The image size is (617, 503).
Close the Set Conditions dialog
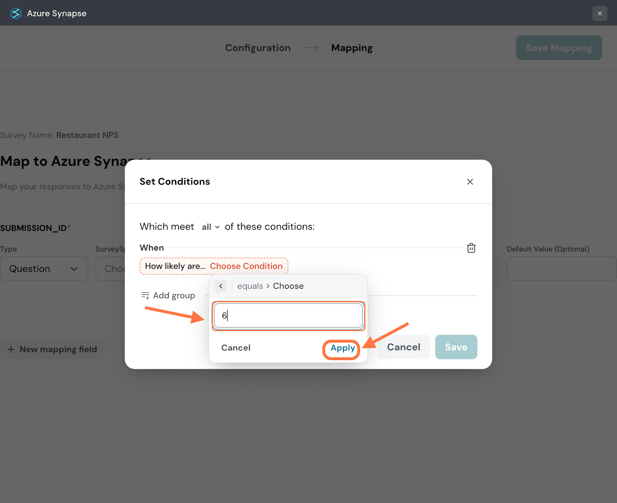tap(470, 182)
